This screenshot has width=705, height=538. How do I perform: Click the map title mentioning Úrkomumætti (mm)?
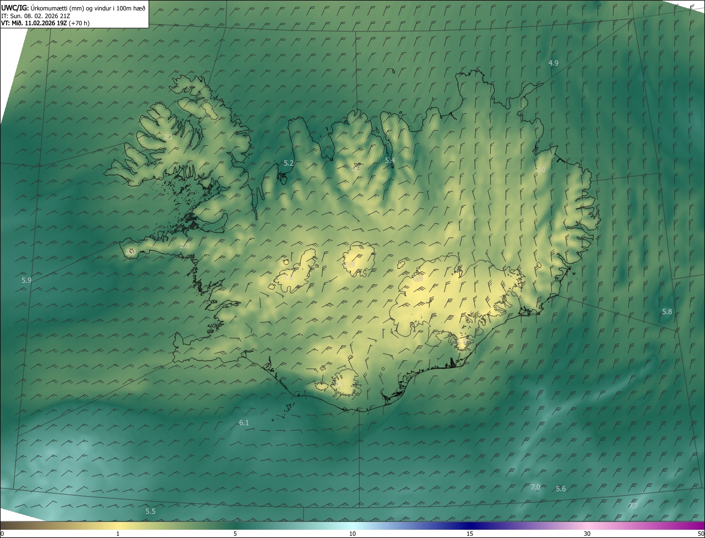point(73,7)
